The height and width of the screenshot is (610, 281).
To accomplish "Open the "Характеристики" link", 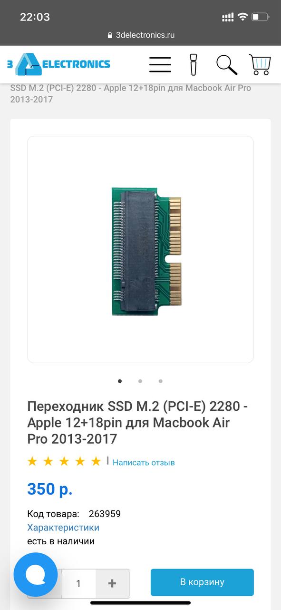I will tap(63, 528).
